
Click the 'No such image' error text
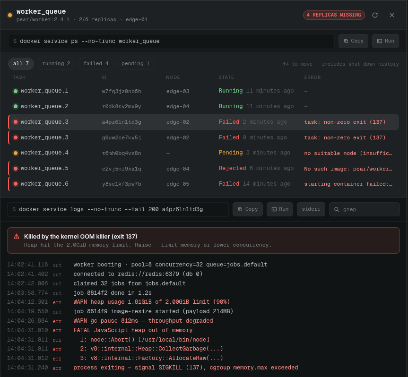tap(348, 169)
